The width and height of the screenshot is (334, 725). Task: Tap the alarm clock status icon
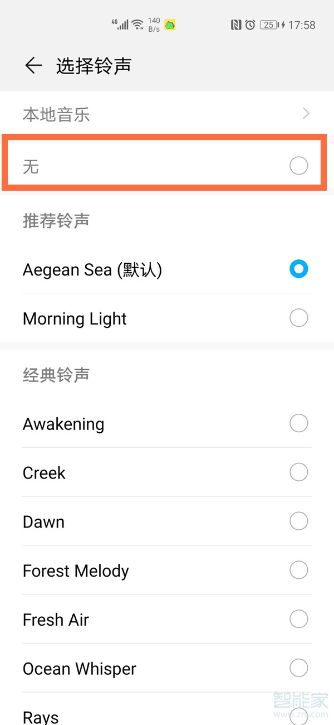tap(250, 25)
